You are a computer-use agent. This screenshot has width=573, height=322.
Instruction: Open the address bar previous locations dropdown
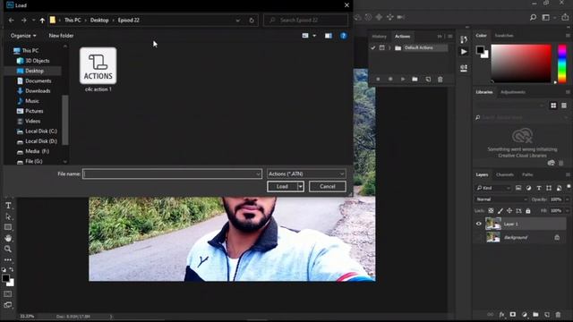click(x=238, y=21)
